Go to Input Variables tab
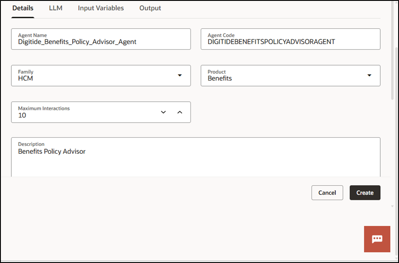399x263 pixels. pos(101,8)
